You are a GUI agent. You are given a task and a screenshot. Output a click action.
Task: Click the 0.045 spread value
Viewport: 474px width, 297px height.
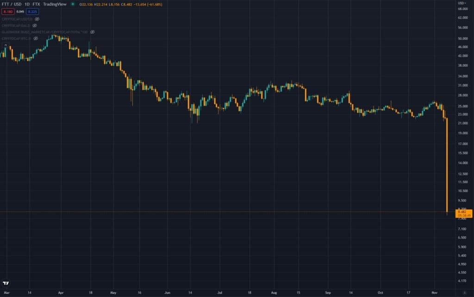click(20, 12)
